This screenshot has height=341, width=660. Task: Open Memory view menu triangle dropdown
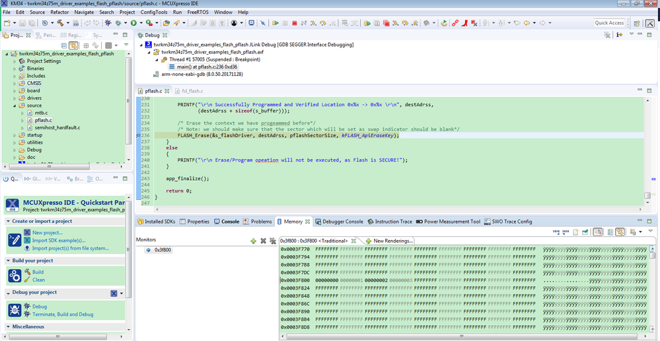(651, 232)
